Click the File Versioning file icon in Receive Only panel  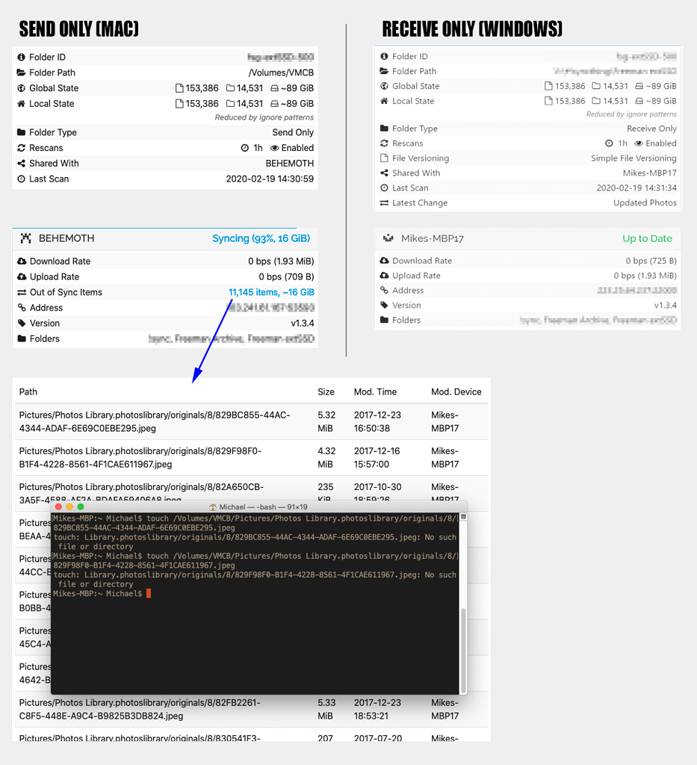(384, 158)
